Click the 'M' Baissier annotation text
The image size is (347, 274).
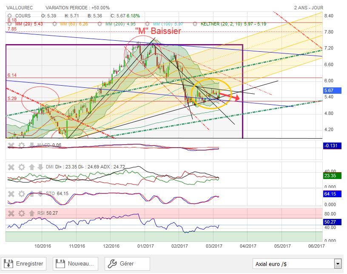tap(158, 31)
